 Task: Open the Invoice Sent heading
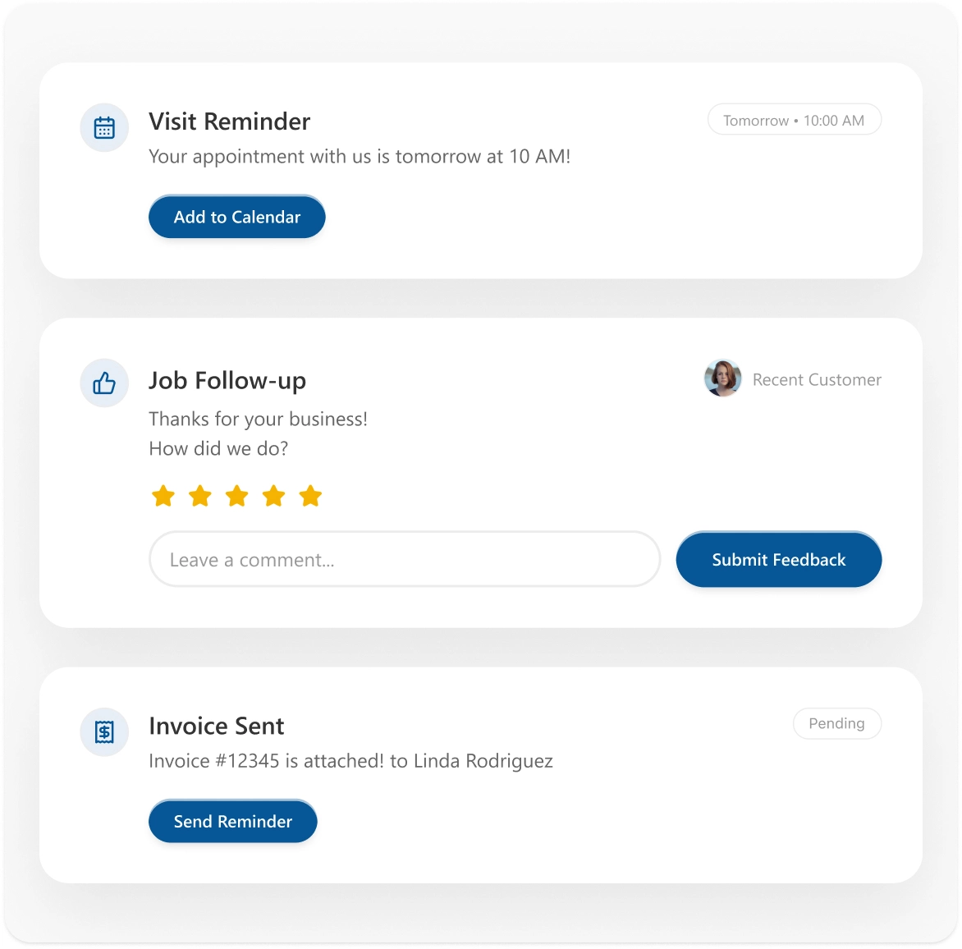(217, 726)
